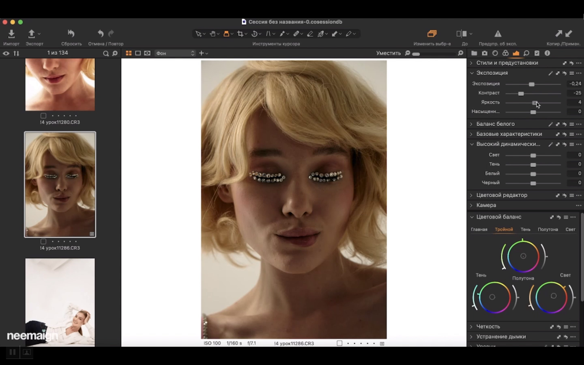This screenshot has width=584, height=365.
Task: Select the Pan hand cursor tool
Action: (213, 34)
